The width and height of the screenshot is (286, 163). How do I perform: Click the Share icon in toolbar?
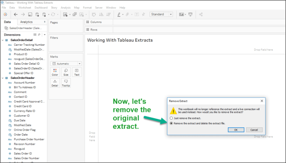[201, 15]
